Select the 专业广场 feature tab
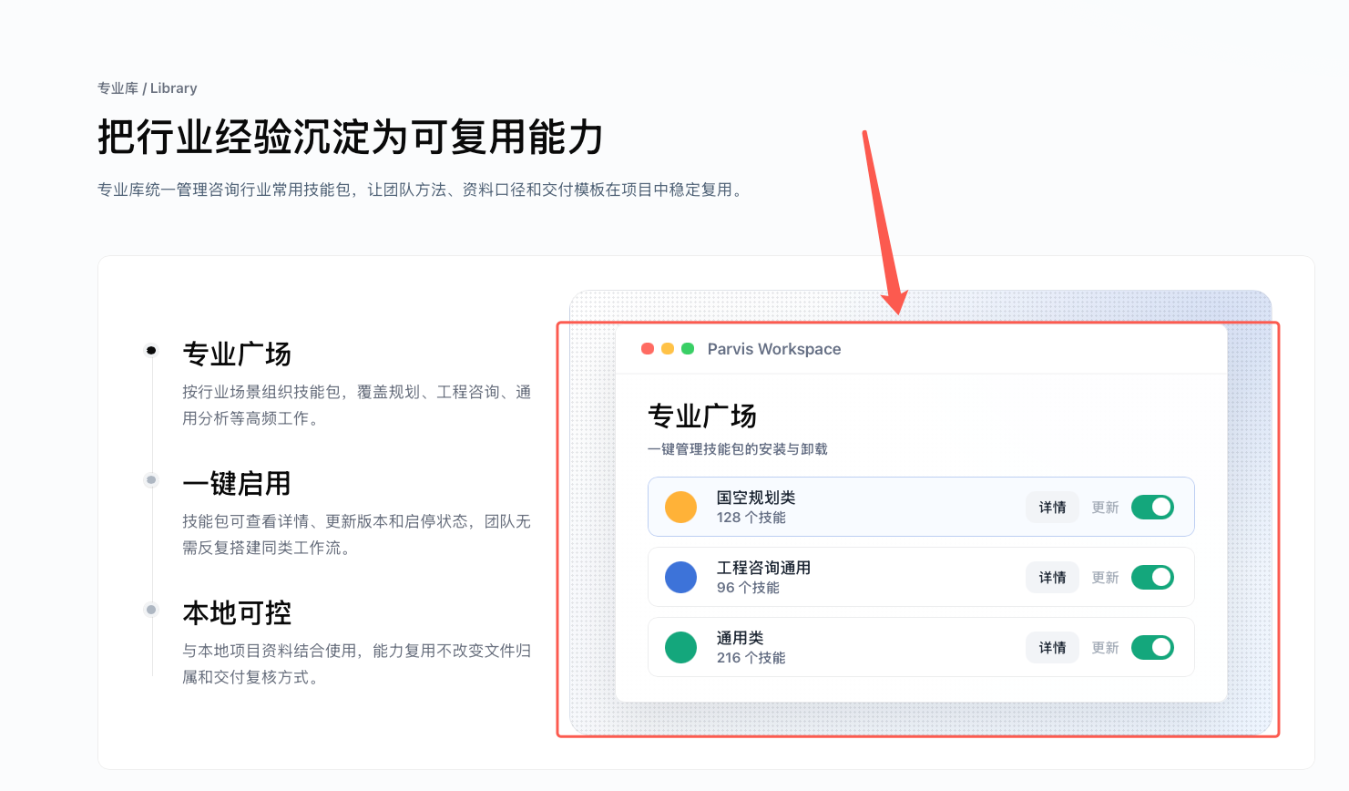This screenshot has width=1349, height=791. [x=237, y=354]
